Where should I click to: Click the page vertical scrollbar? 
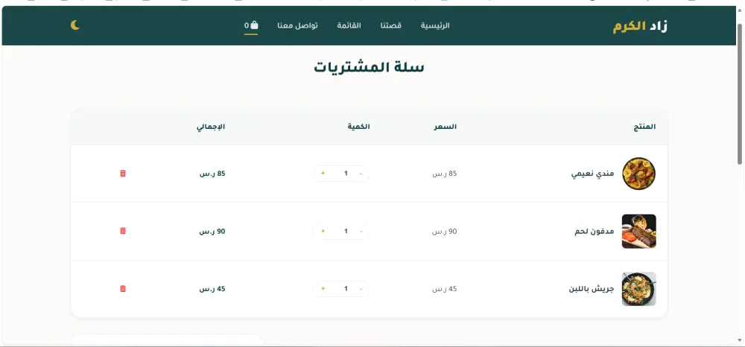point(740,95)
